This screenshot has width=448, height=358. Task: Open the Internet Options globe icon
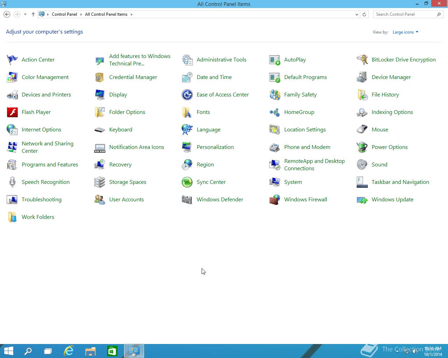(12, 130)
